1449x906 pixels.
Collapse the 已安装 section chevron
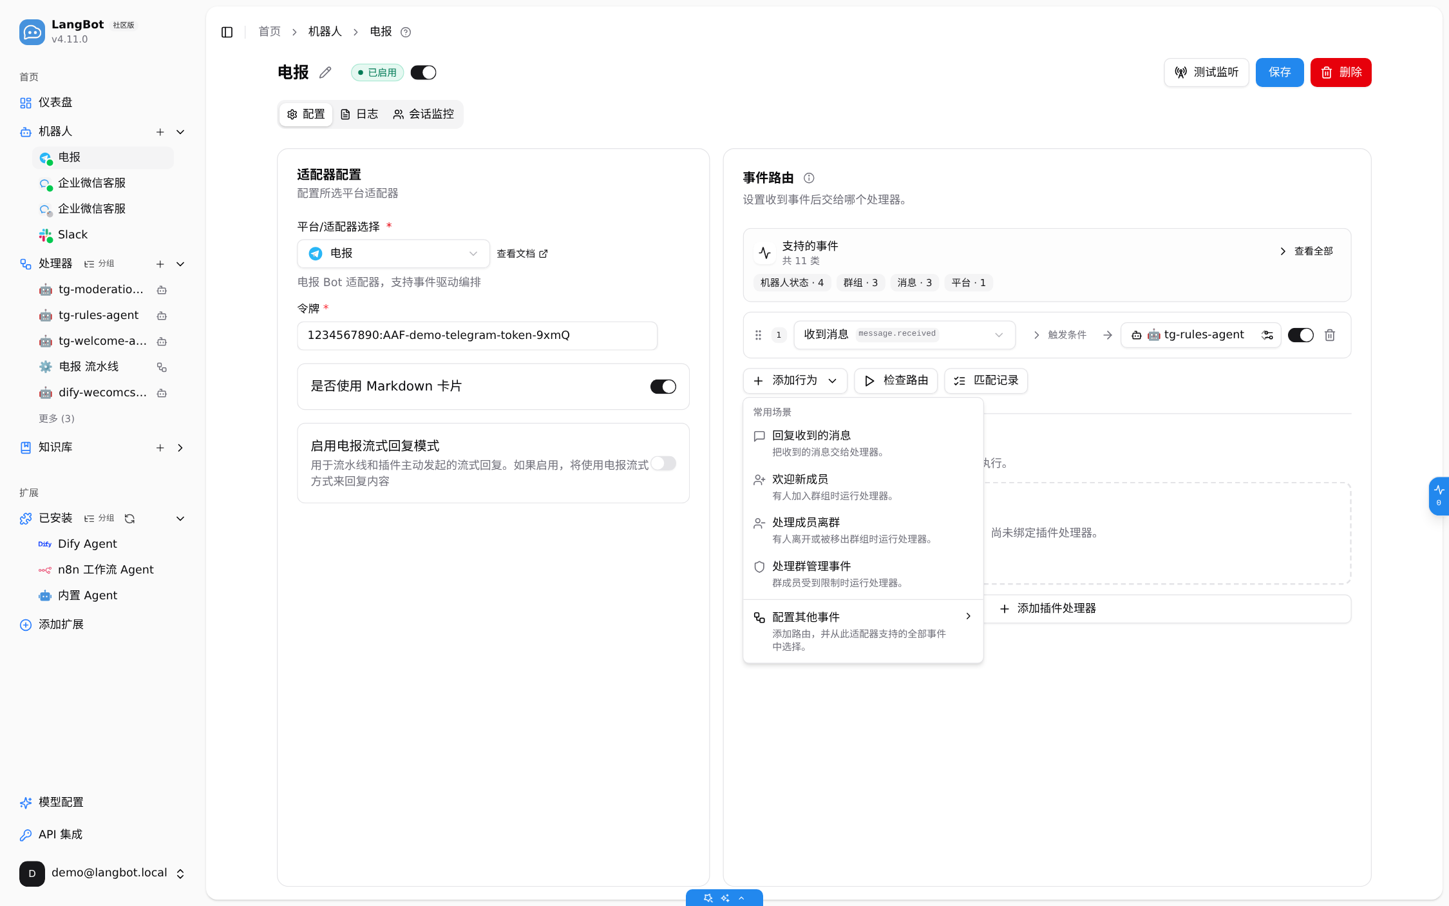pos(180,519)
